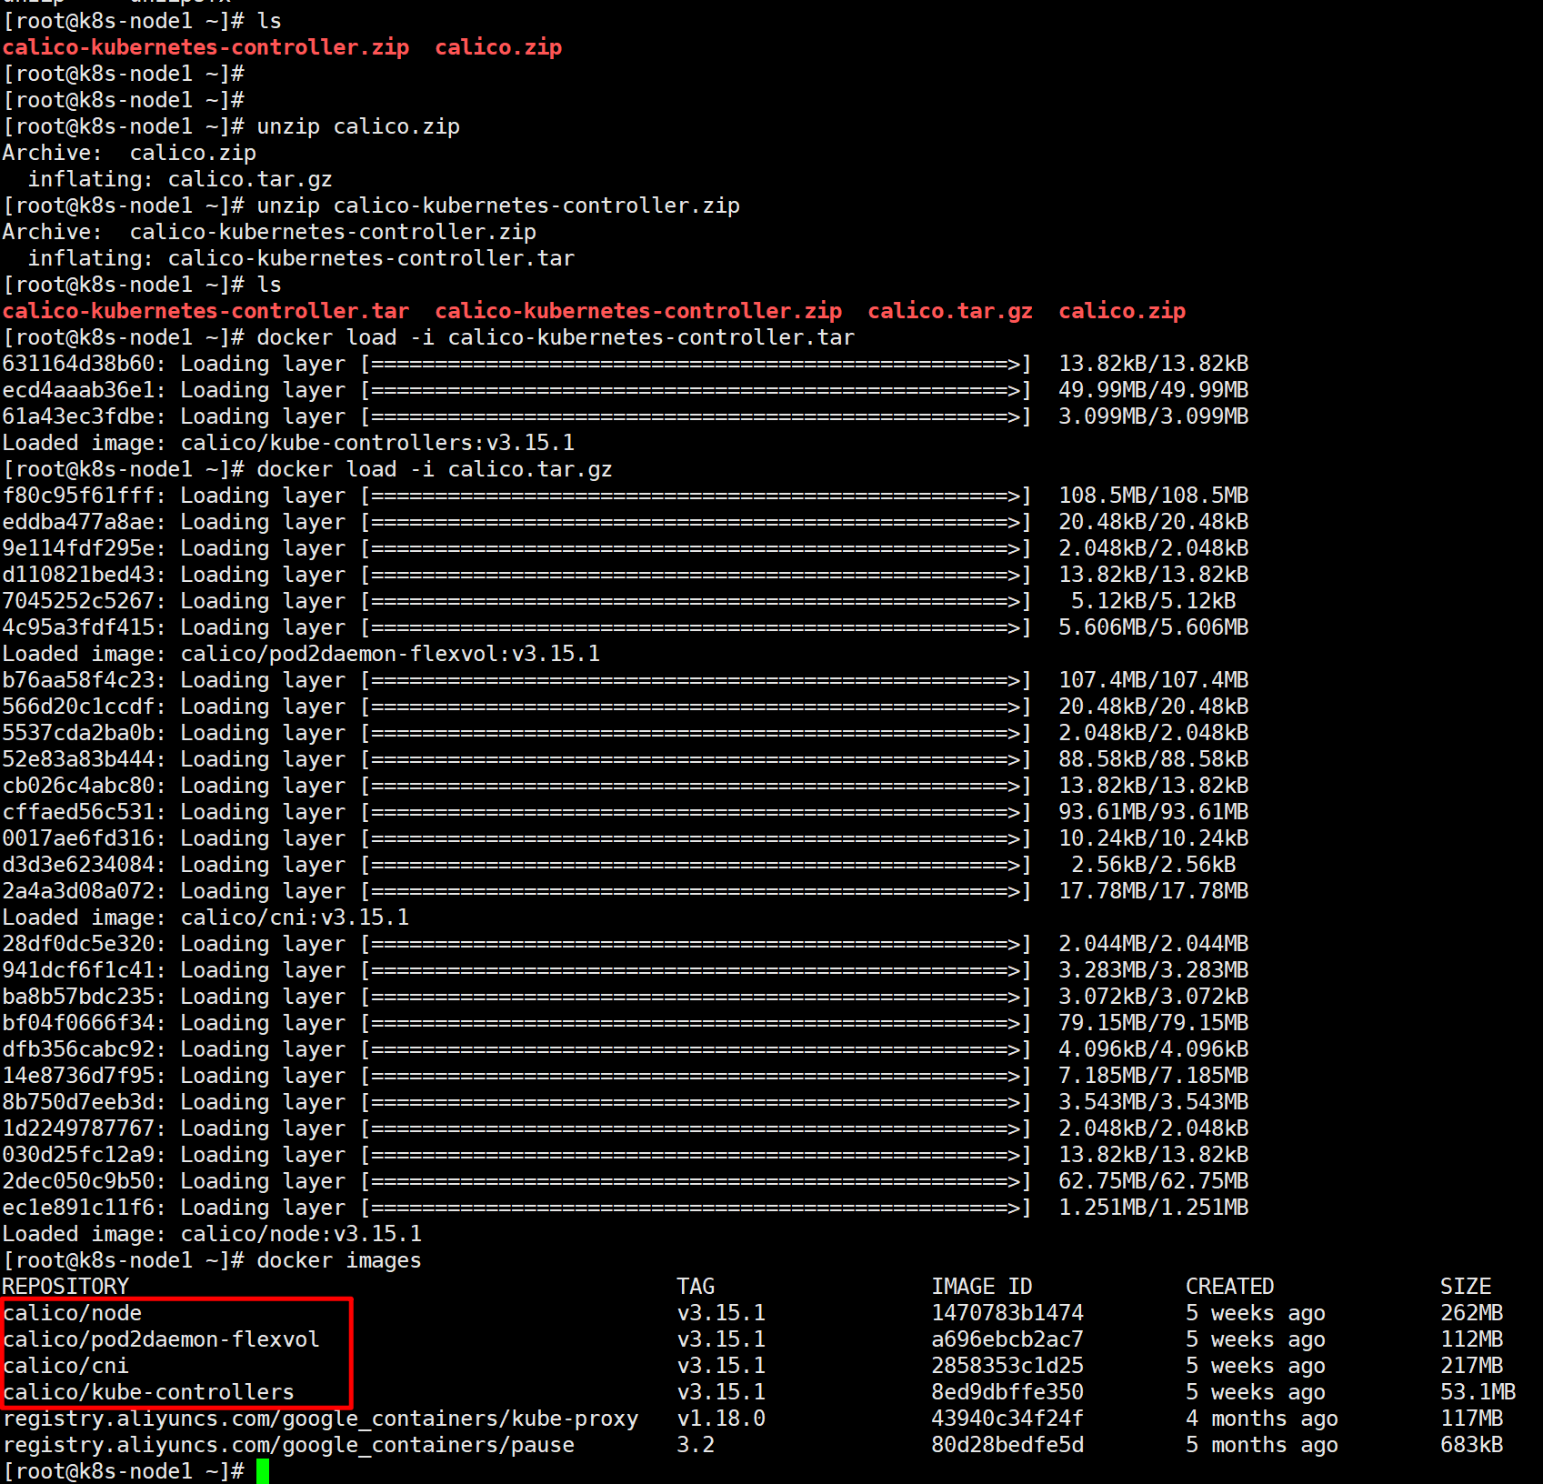Select calico/pod2daemon-flexvol repository row text

(x=162, y=1339)
